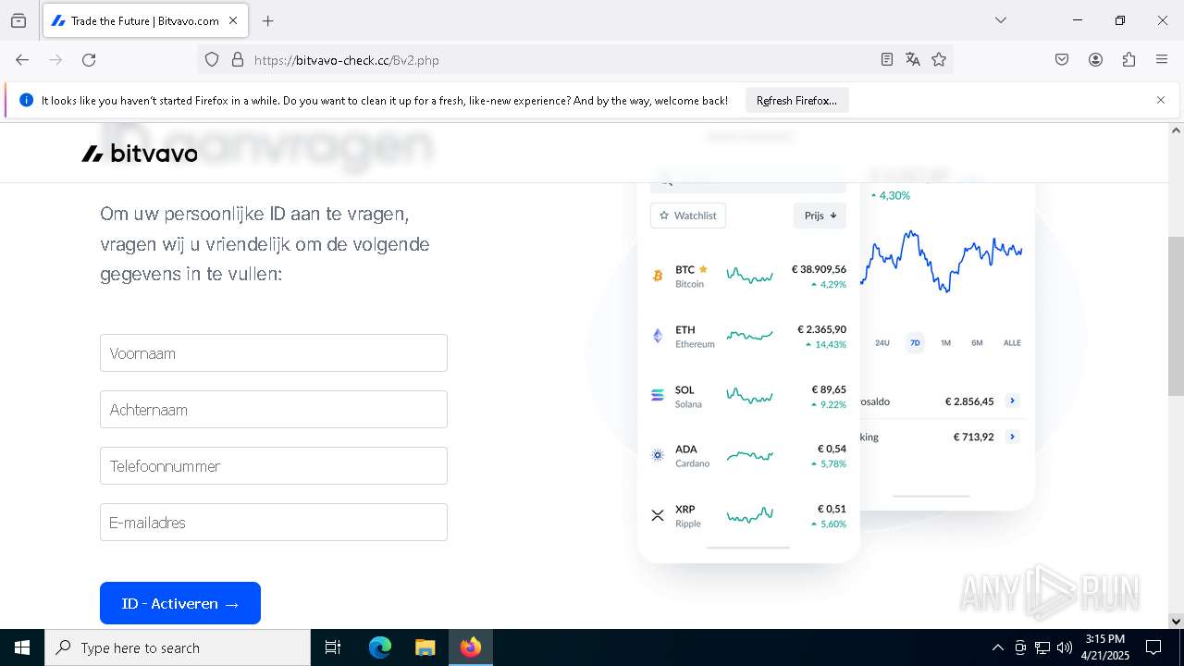Click the info icon in notification bar
The width and height of the screenshot is (1184, 666).
point(26,100)
